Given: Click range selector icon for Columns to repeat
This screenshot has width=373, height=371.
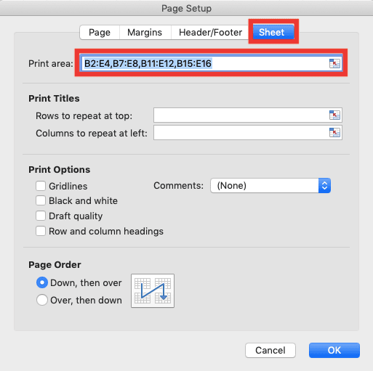Looking at the screenshot, I should point(334,132).
